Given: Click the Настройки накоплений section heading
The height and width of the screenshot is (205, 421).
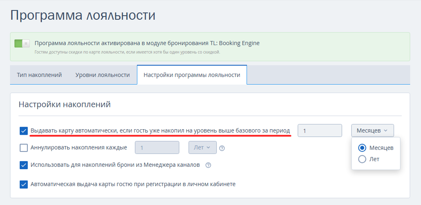Looking at the screenshot, I should click(64, 104).
